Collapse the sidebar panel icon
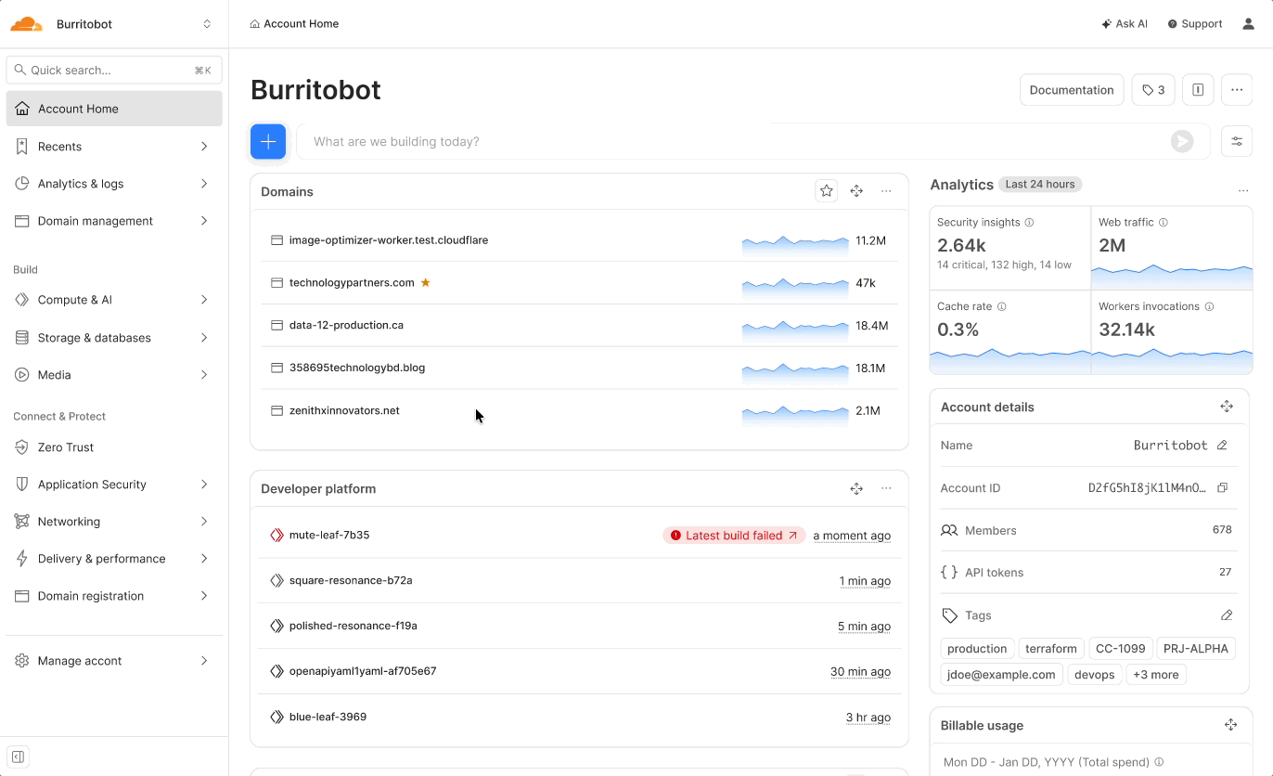Screen dimensions: 1273x776 [x=18, y=757]
